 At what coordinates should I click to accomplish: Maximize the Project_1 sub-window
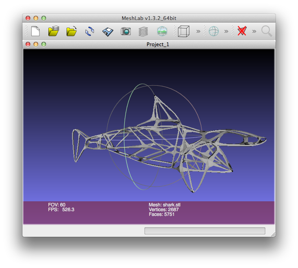44,44
